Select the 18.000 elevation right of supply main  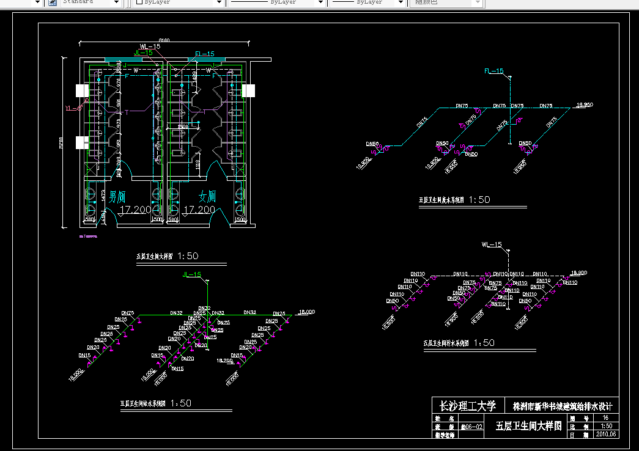307,312
